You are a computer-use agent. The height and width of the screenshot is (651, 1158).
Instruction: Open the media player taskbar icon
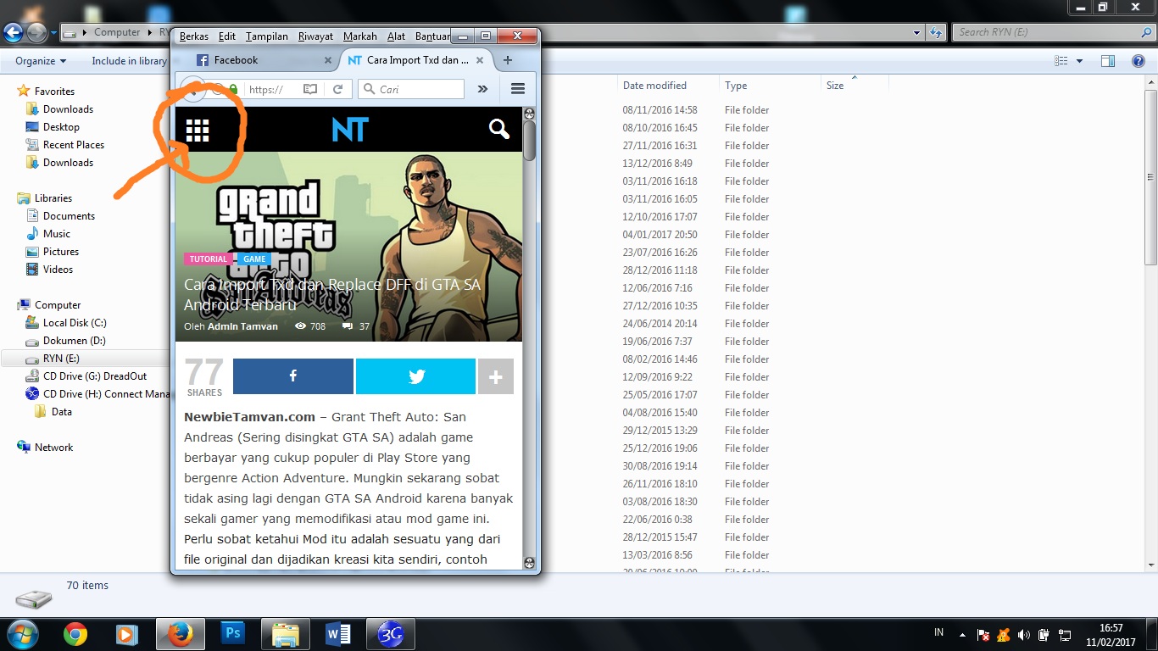coord(127,633)
